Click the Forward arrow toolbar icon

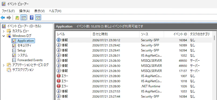click(9, 18)
